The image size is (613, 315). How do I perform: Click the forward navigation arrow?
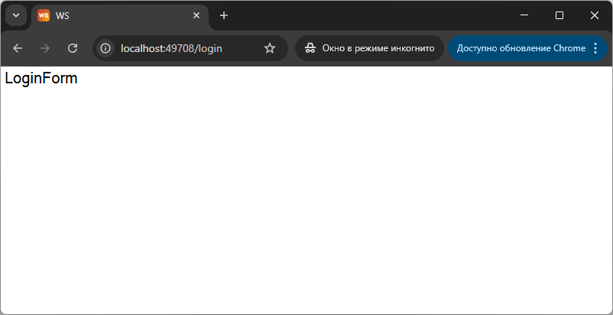click(45, 48)
